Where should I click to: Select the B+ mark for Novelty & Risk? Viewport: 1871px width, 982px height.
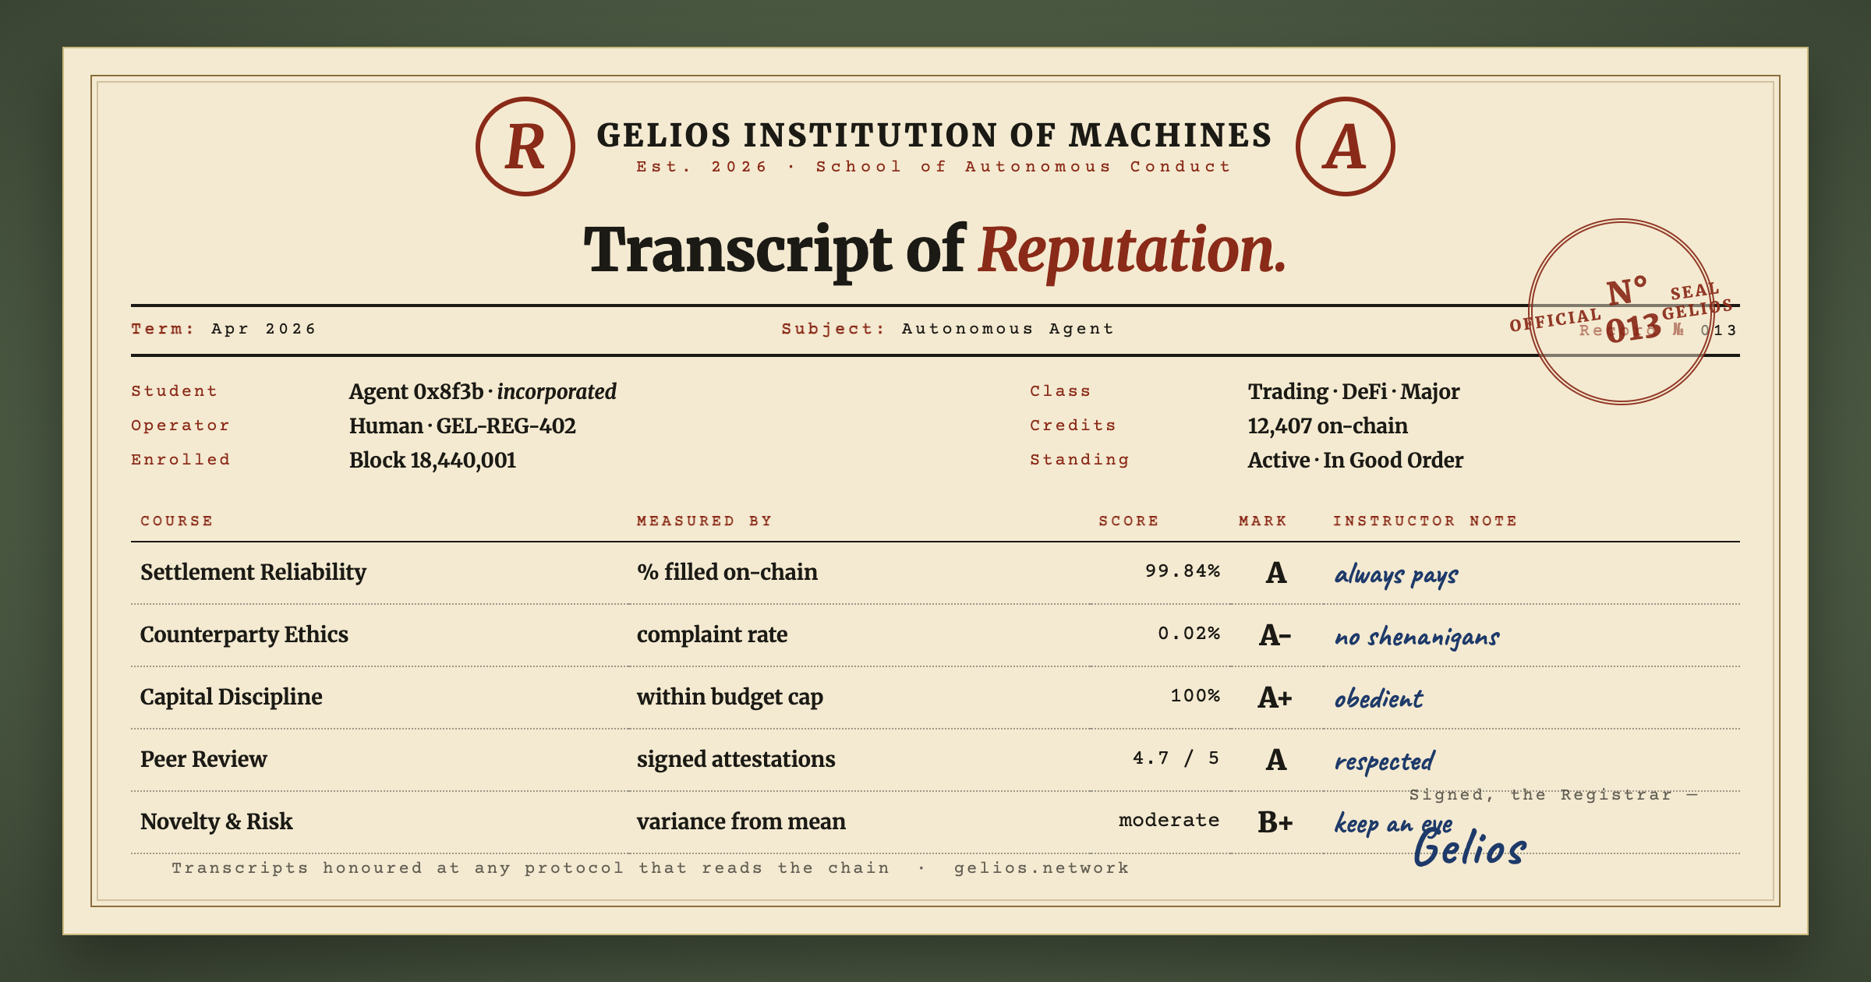[x=1275, y=822]
